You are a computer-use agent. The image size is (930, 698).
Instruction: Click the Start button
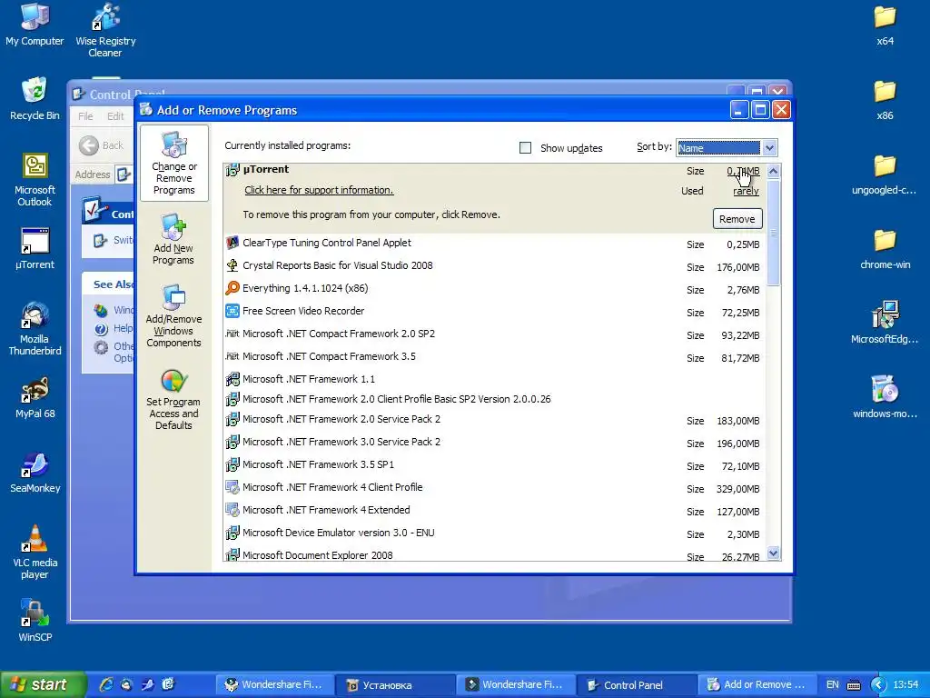tap(43, 684)
